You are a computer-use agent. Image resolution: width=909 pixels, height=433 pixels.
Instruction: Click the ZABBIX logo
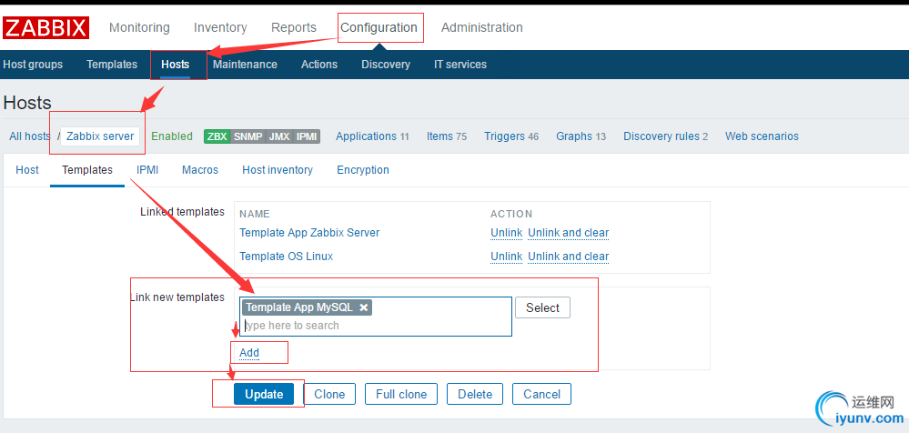pyautogui.click(x=45, y=27)
